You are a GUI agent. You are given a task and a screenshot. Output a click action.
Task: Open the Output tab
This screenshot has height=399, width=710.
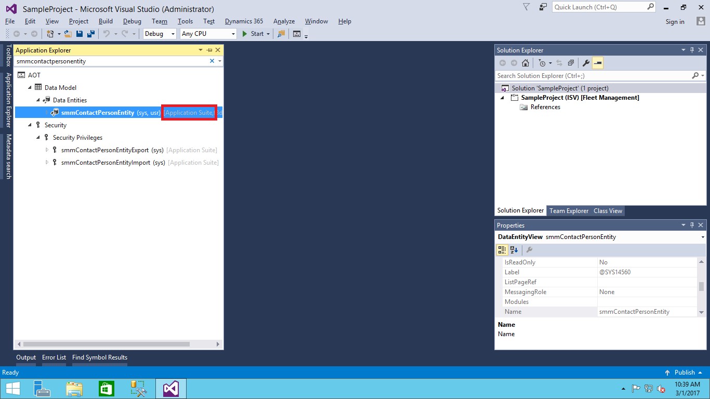click(26, 357)
